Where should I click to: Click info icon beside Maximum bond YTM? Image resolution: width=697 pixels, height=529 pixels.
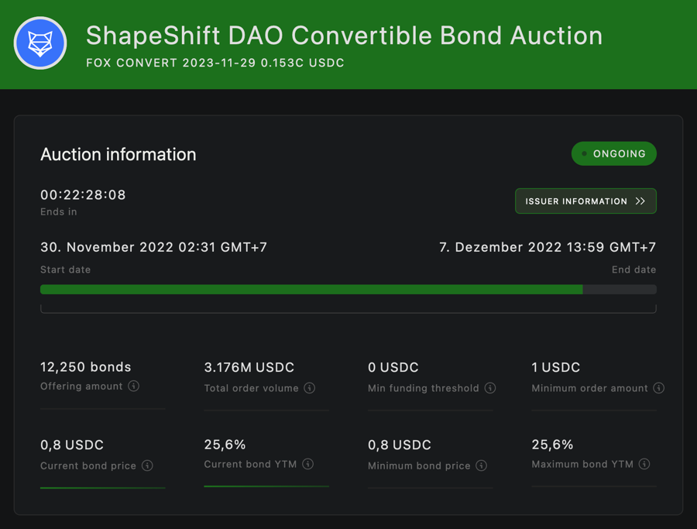[x=644, y=464]
